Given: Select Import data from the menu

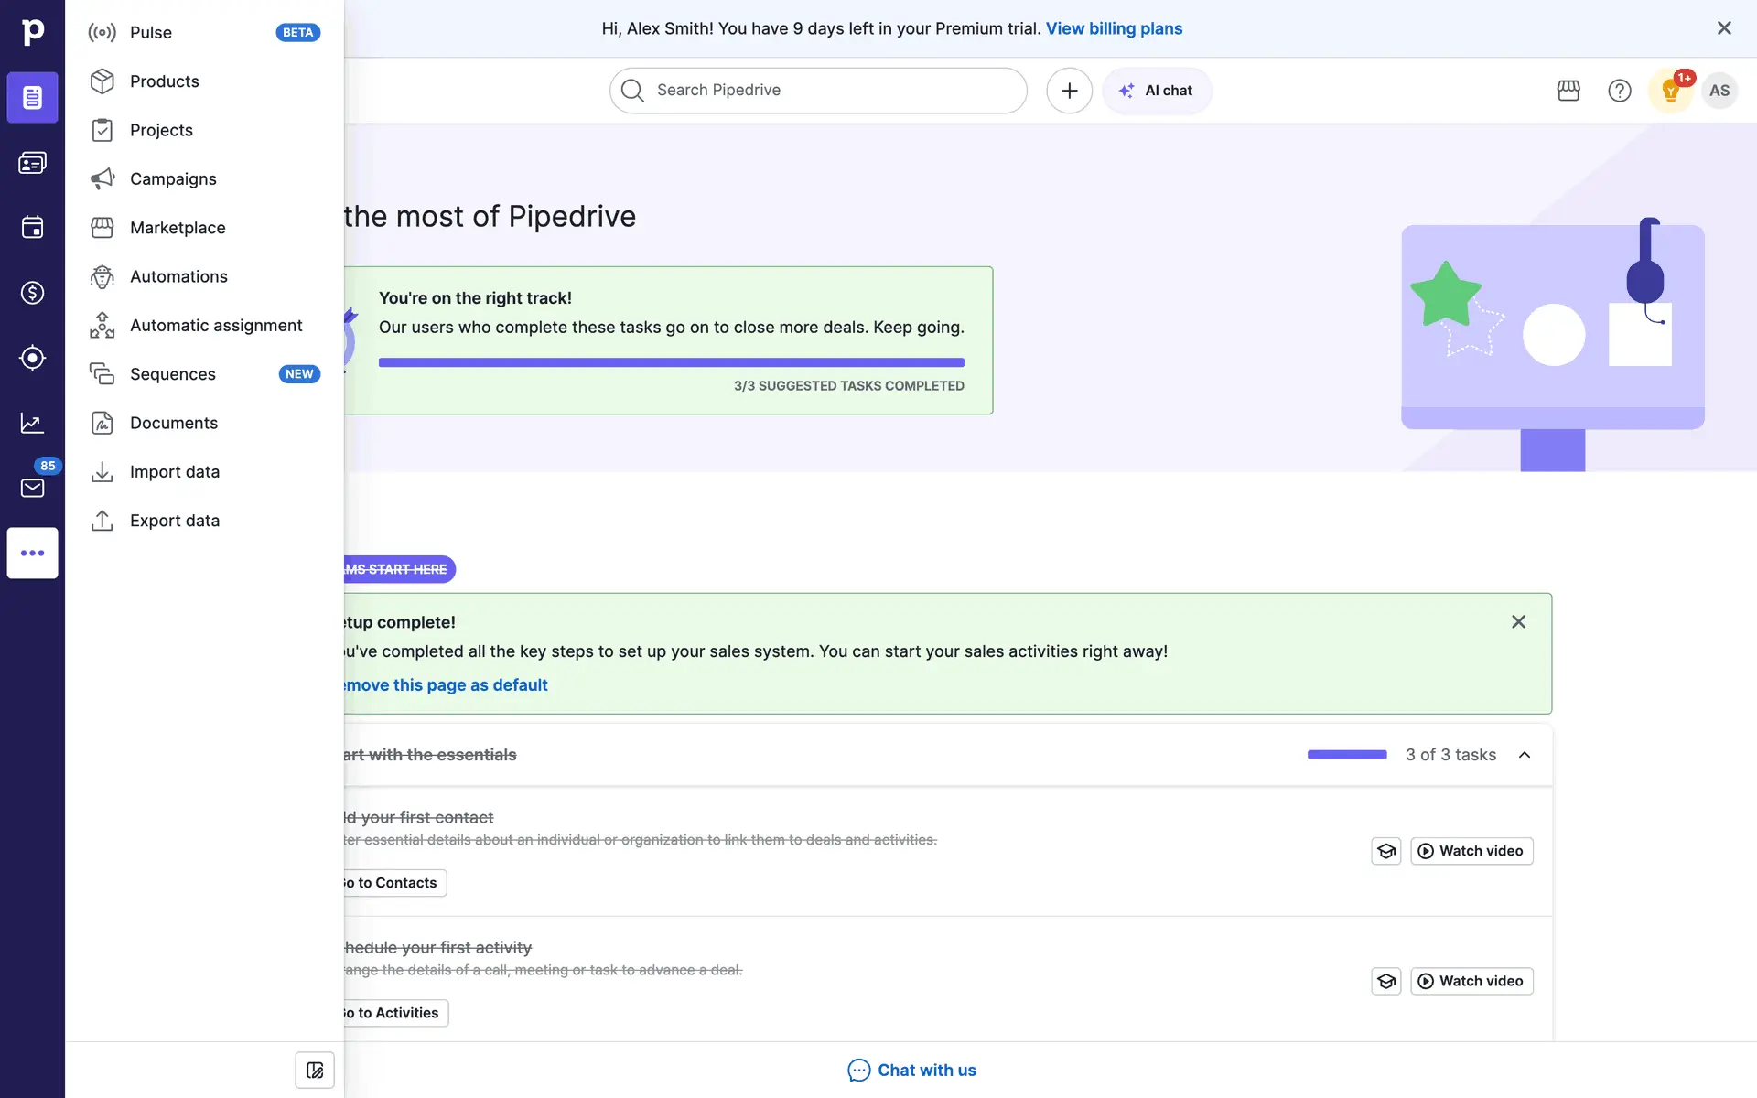Looking at the screenshot, I should click(174, 472).
